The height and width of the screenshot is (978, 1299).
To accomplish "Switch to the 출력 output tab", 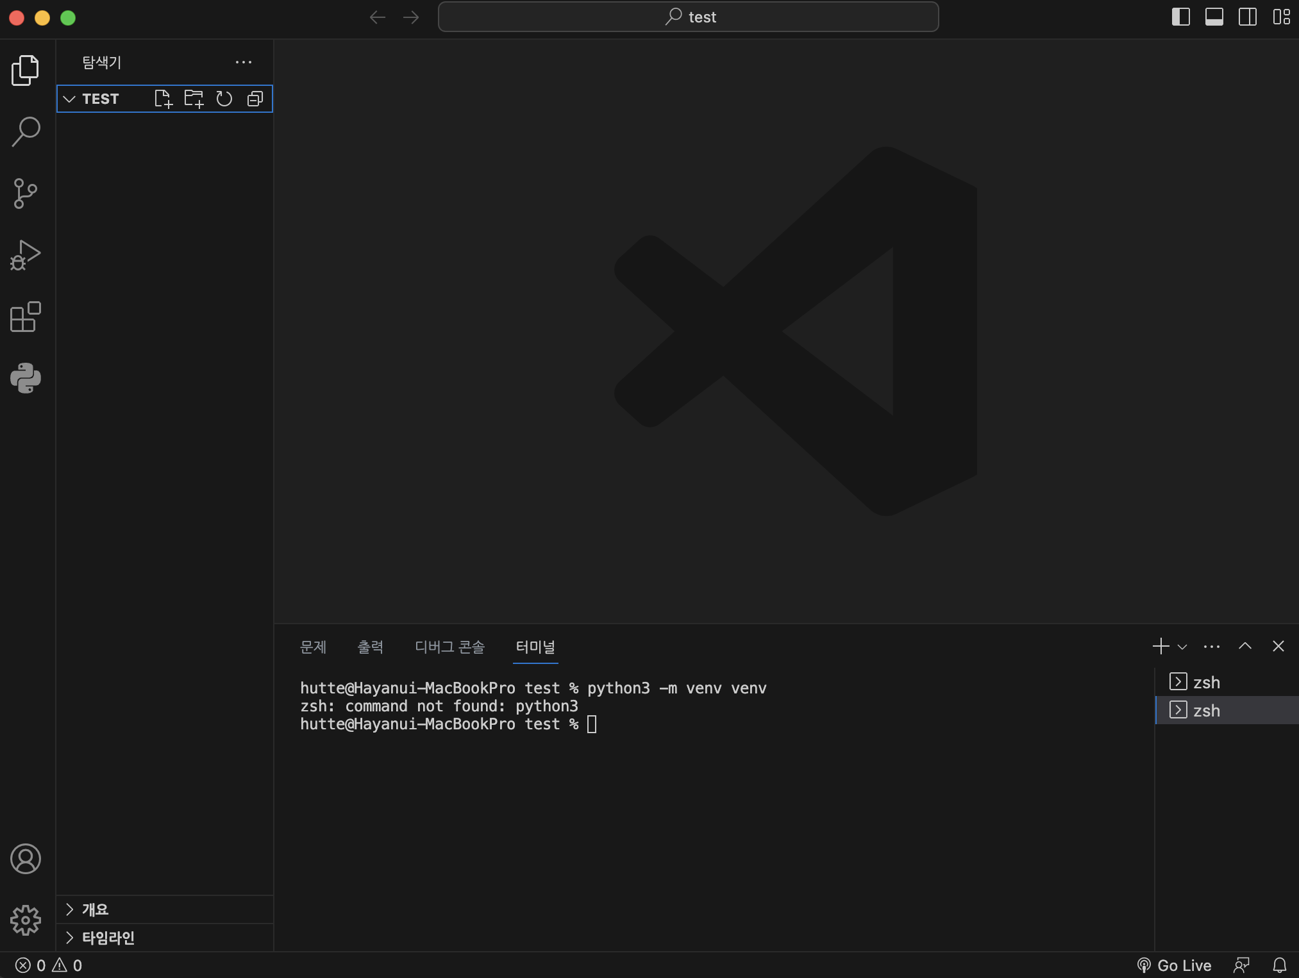I will 371,647.
